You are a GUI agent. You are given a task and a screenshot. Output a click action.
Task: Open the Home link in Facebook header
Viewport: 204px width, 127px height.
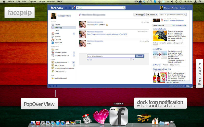pyautogui.click(x=182, y=8)
